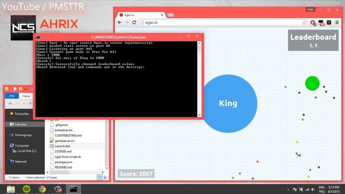Click the Score: 2007 label

pos(136,174)
